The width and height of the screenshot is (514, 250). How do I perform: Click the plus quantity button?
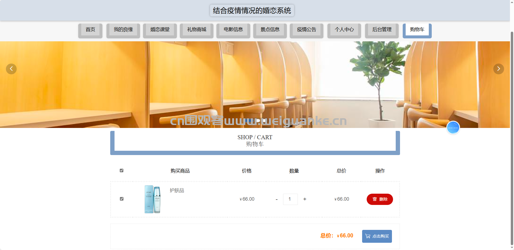click(305, 199)
